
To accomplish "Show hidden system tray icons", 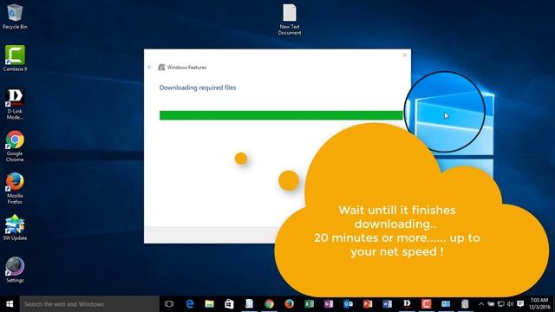I will click(x=481, y=304).
